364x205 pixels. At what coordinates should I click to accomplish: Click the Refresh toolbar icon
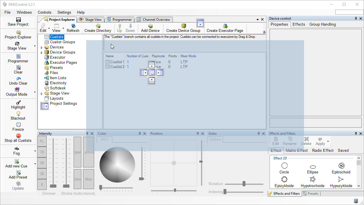(73, 26)
